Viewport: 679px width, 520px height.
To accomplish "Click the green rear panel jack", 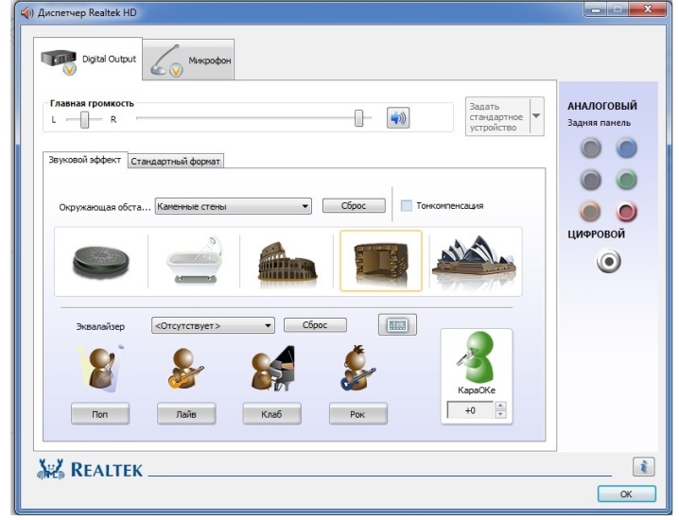I will 626,180.
